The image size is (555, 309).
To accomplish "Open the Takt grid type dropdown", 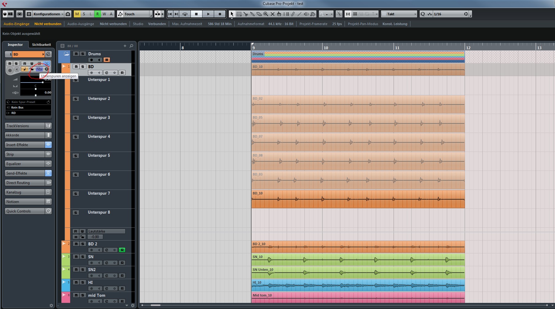I will coord(399,14).
